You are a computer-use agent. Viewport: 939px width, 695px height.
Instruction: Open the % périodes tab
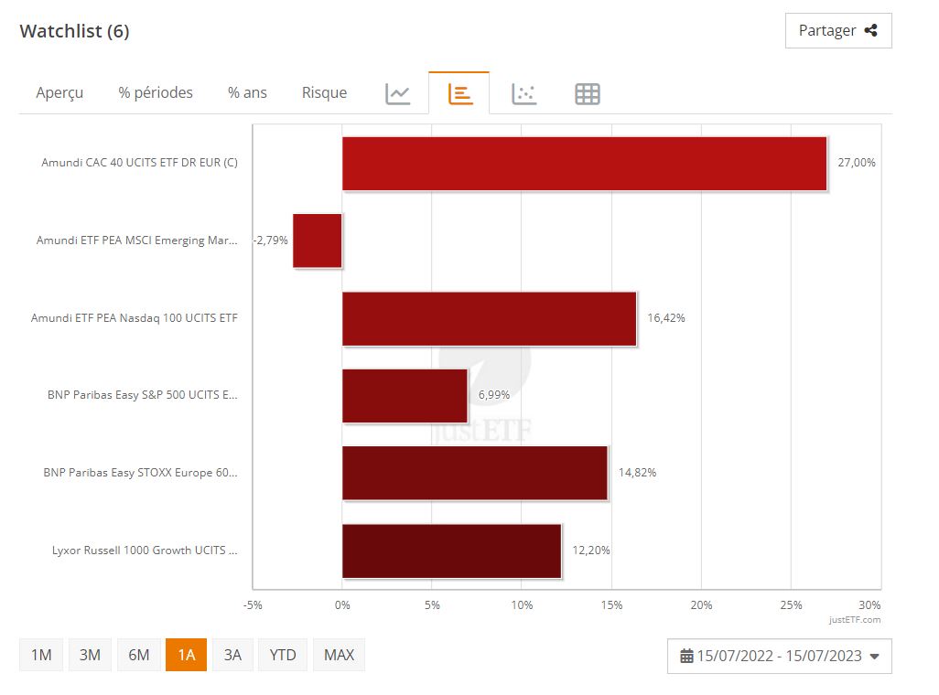click(x=155, y=92)
